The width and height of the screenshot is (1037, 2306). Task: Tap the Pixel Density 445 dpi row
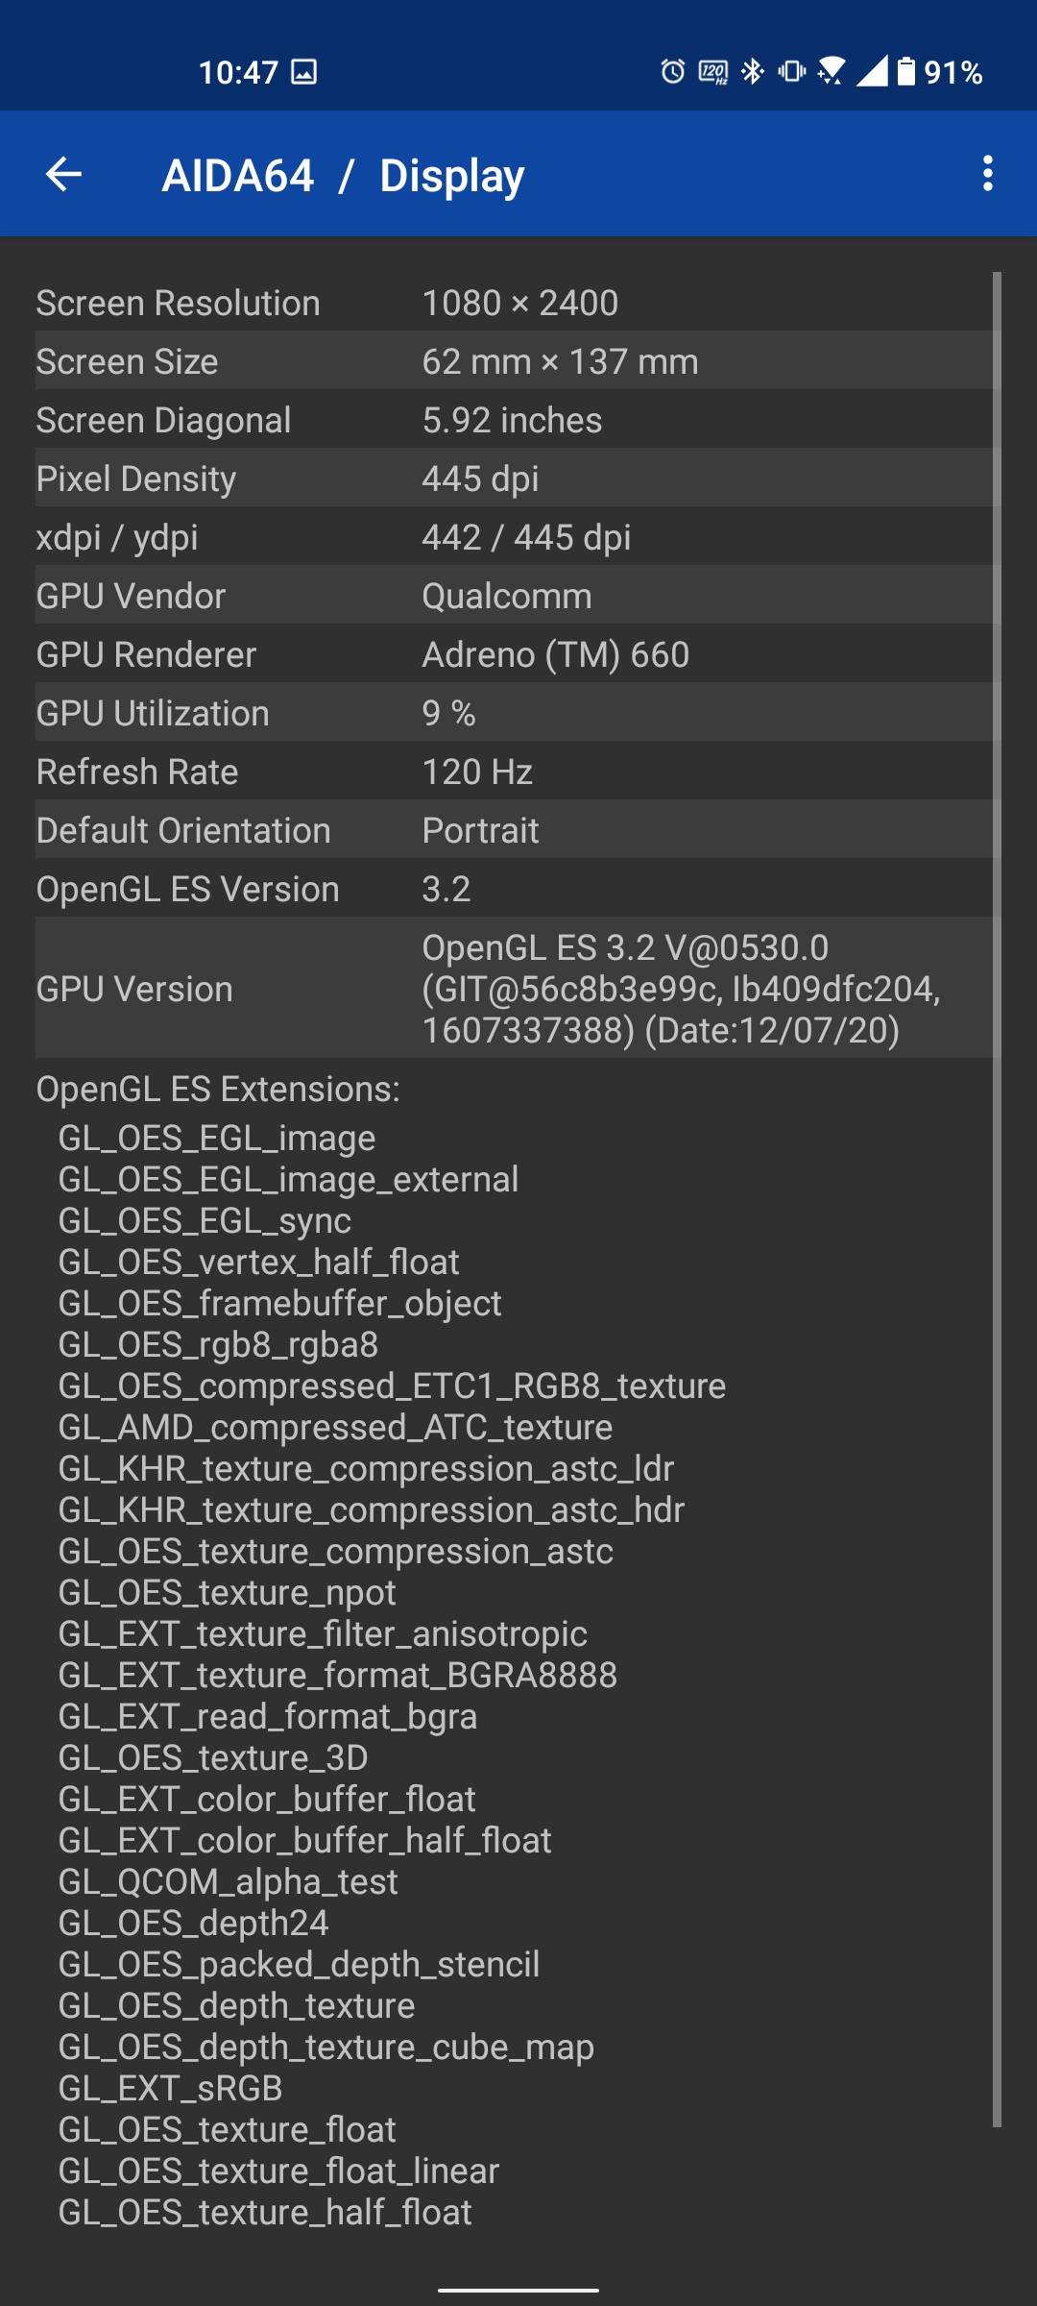click(x=517, y=479)
